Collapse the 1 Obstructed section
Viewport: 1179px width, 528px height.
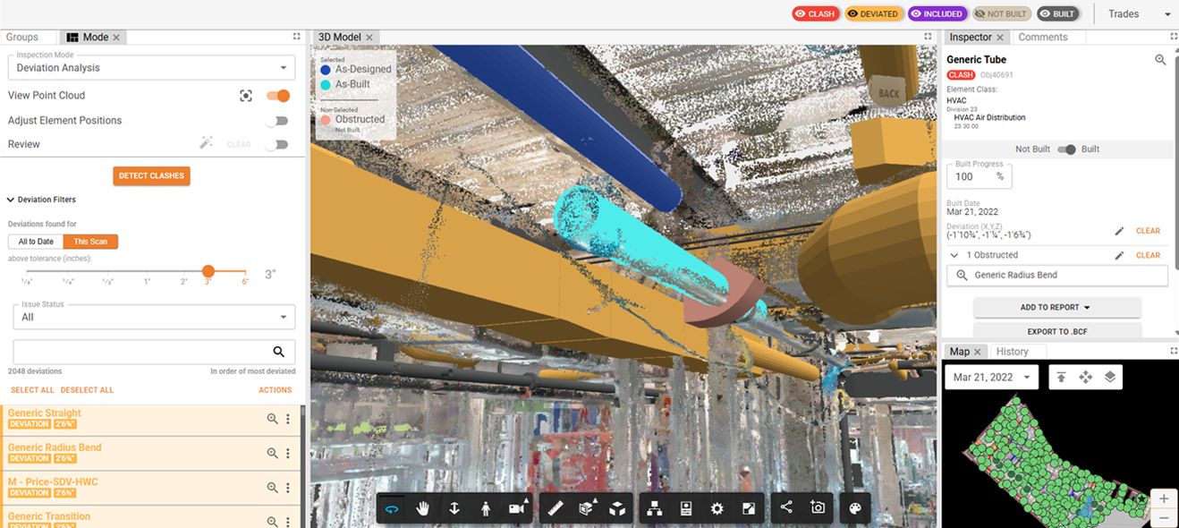[954, 255]
